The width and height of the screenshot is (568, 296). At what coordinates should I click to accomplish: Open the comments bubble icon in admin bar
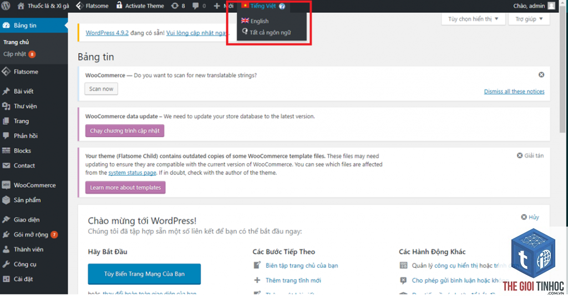[x=196, y=6]
